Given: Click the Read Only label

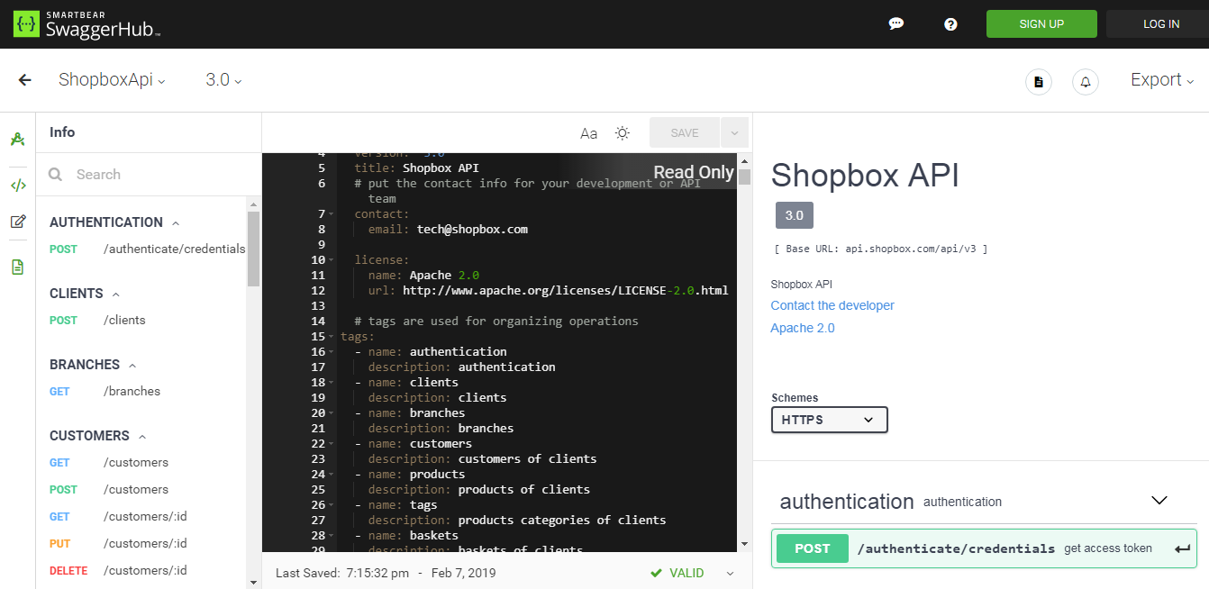Looking at the screenshot, I should 694,173.
